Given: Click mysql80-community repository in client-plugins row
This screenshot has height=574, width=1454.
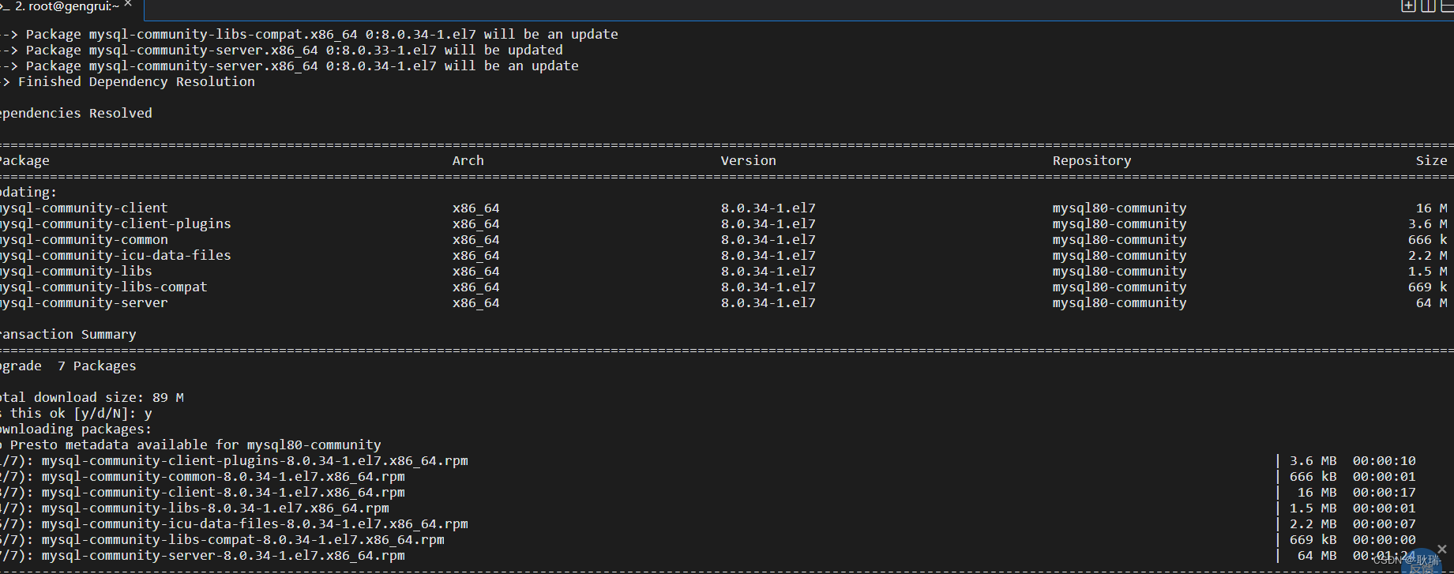Looking at the screenshot, I should [x=1119, y=223].
